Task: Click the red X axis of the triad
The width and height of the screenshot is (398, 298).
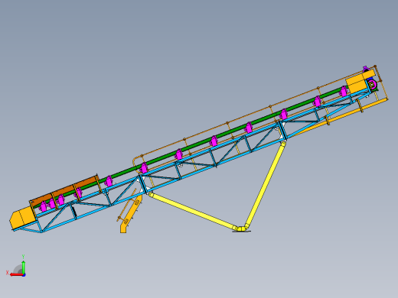Action: pos(16,274)
